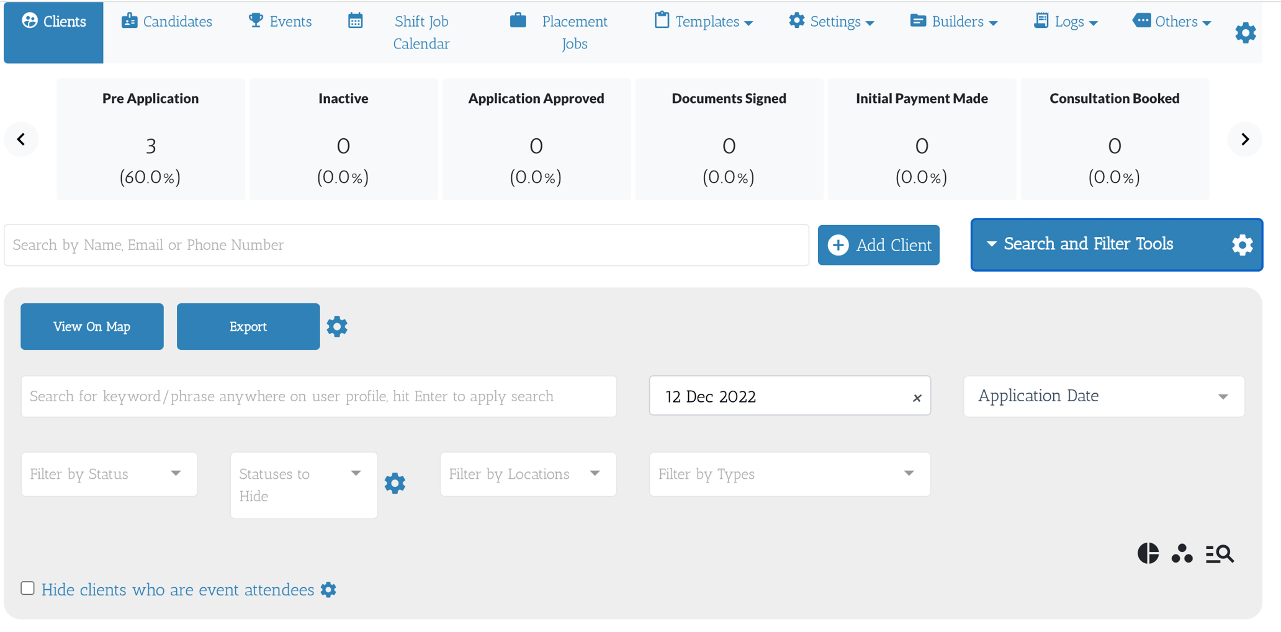Open the pie chart view icon

pos(1149,553)
